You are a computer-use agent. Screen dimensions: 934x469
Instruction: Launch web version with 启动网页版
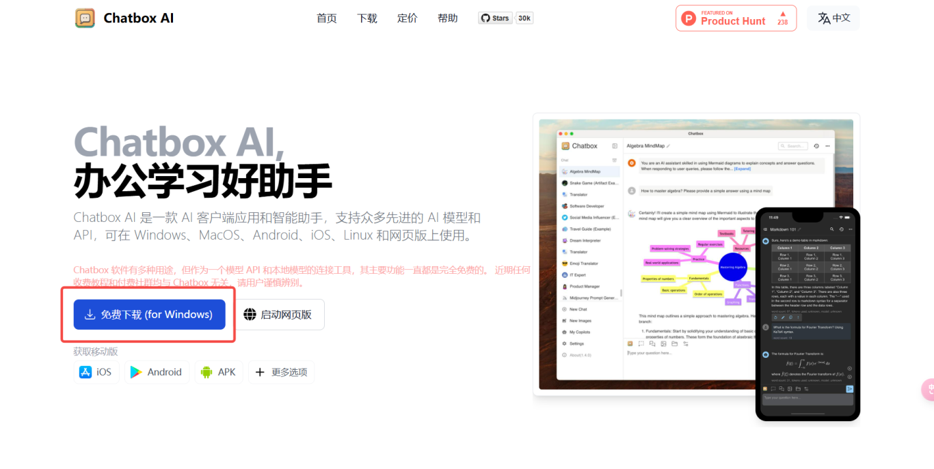281,315
